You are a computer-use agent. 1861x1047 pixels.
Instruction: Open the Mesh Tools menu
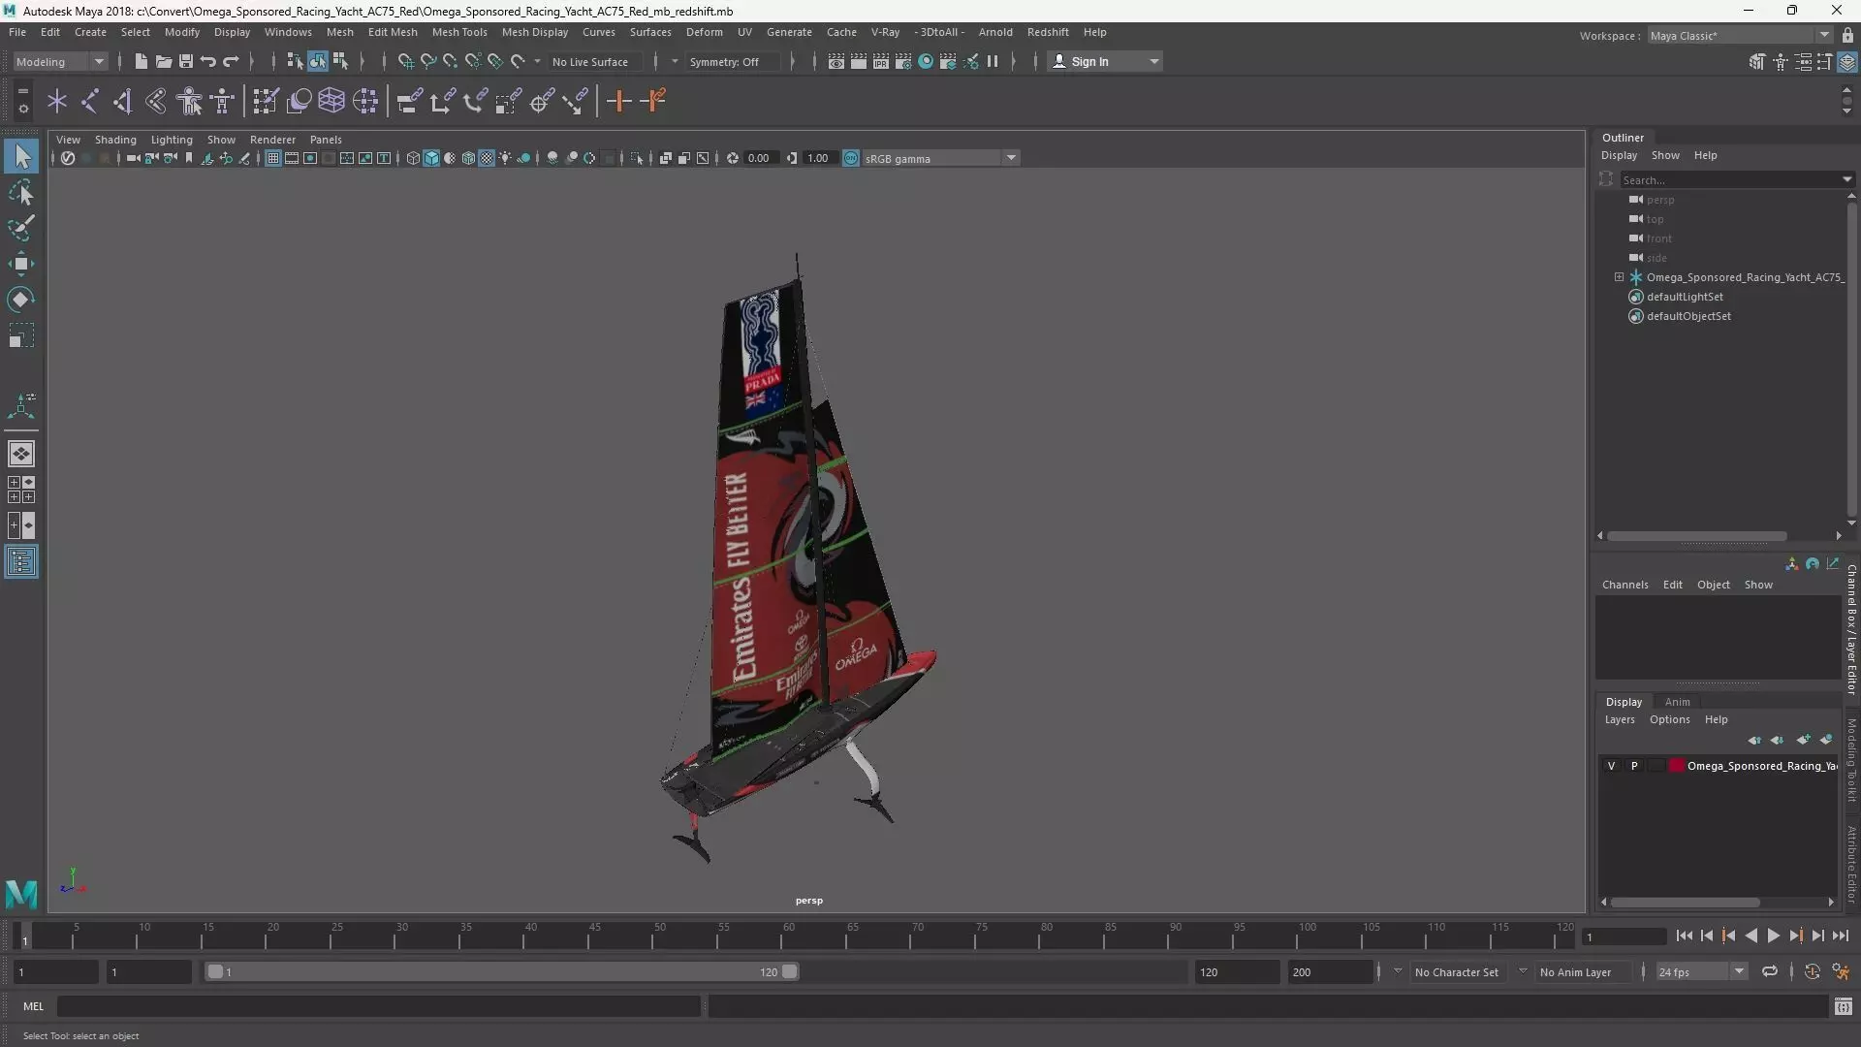[459, 32]
